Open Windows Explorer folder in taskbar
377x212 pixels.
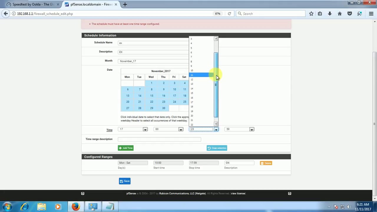pyautogui.click(x=42, y=207)
